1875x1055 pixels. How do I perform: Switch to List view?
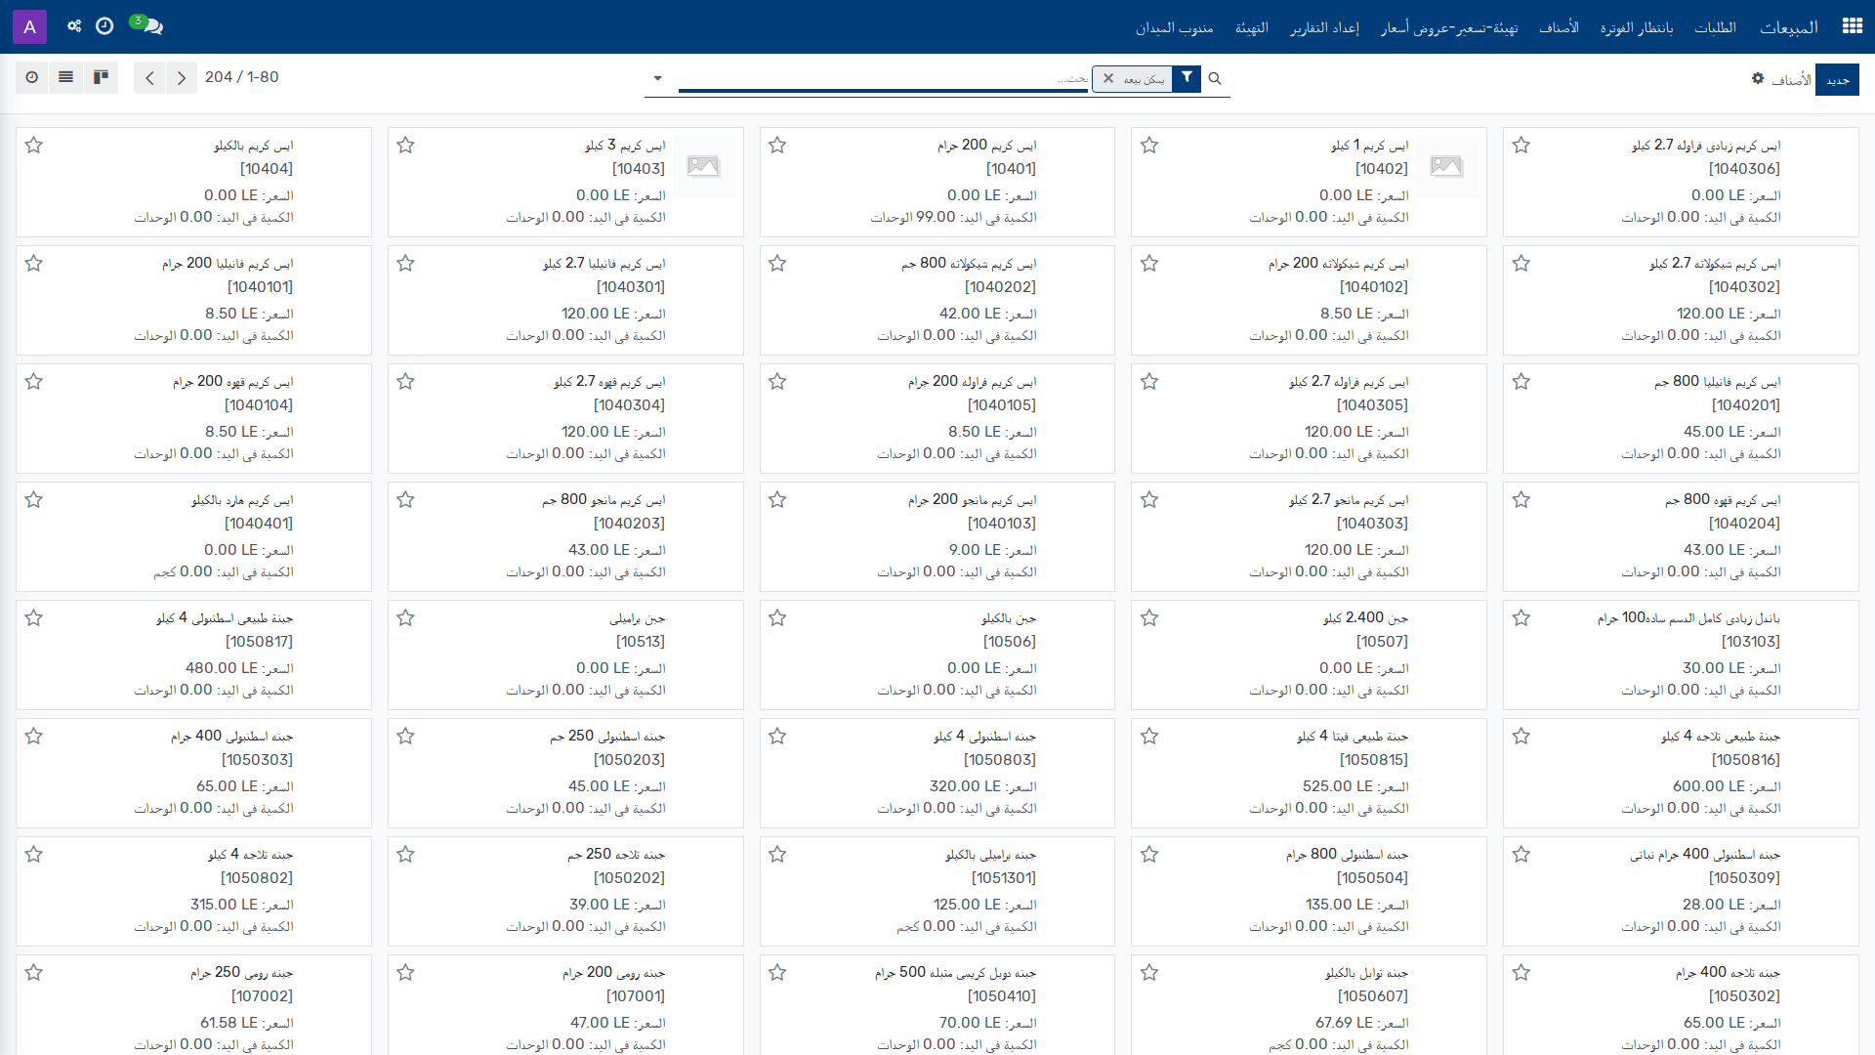66,77
